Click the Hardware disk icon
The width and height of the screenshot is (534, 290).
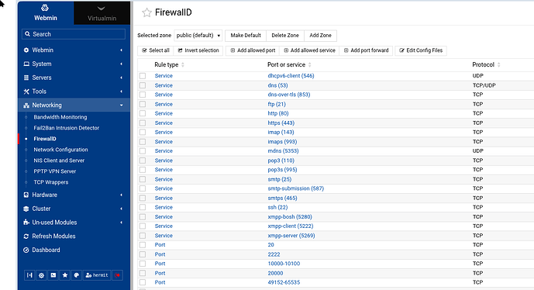[26, 195]
